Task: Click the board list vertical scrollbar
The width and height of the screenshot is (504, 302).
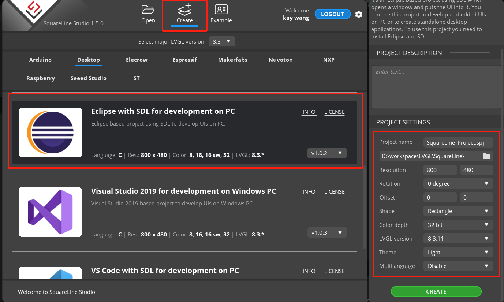Action: (x=364, y=207)
